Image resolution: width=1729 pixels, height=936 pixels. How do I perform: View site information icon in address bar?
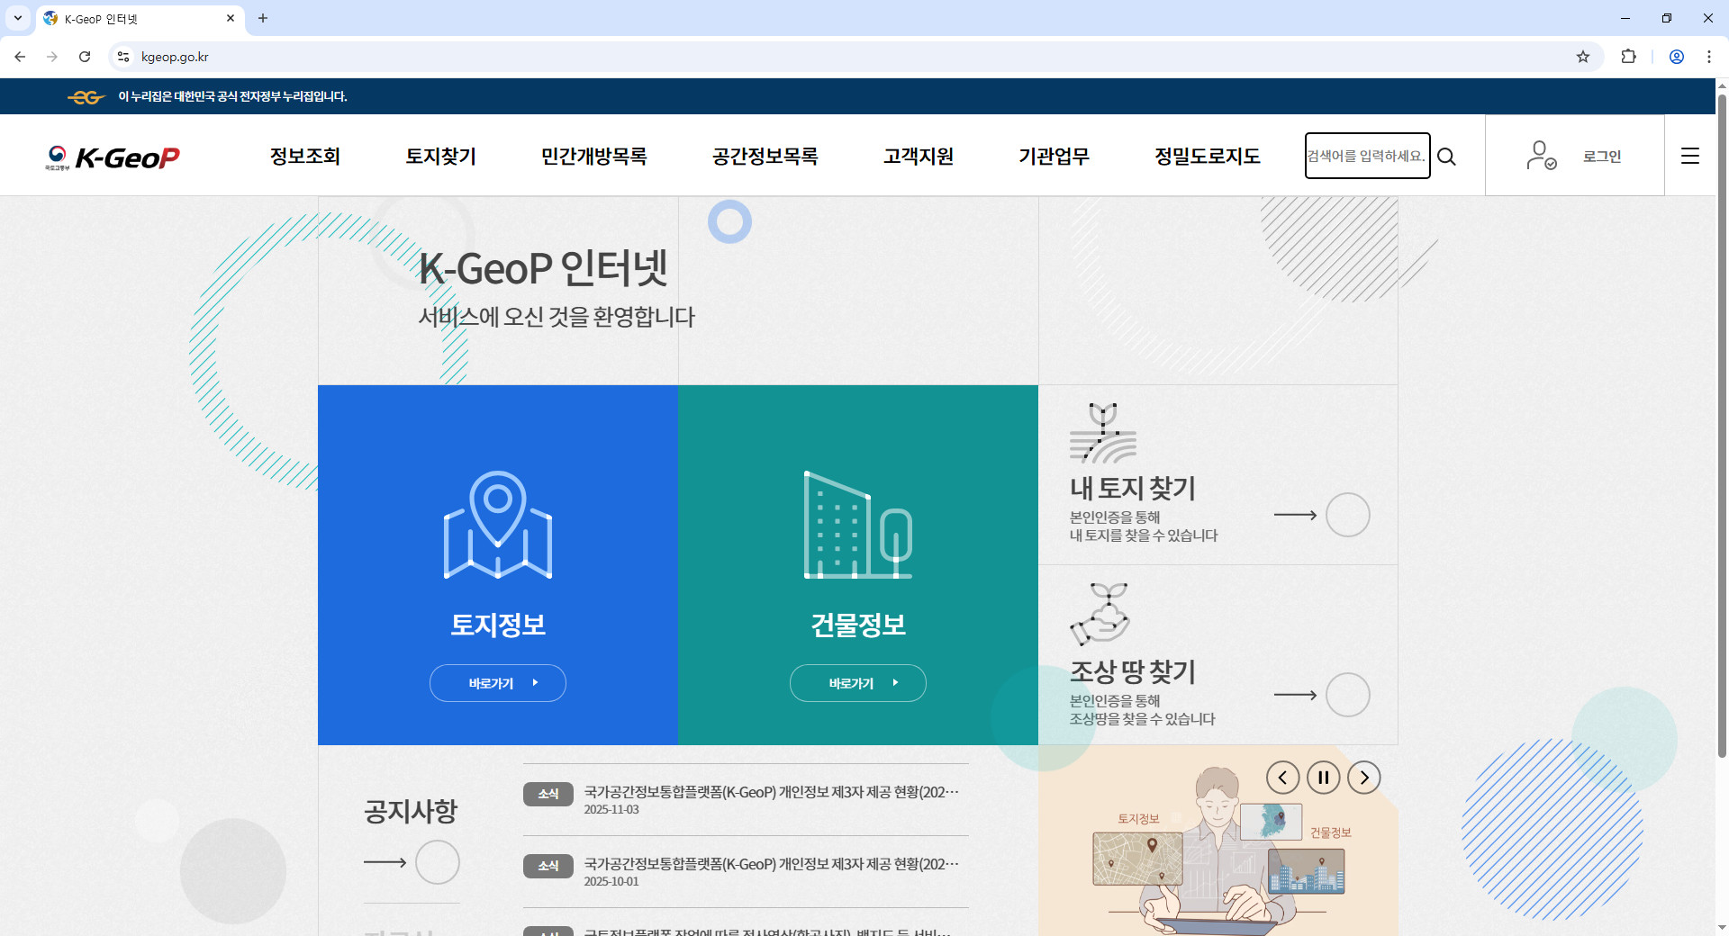tap(123, 57)
